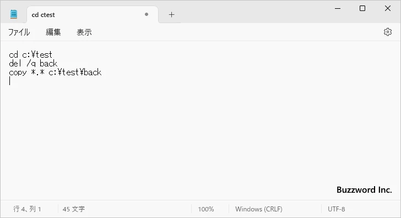
Task: Maximize the Notepad window
Action: point(362,8)
